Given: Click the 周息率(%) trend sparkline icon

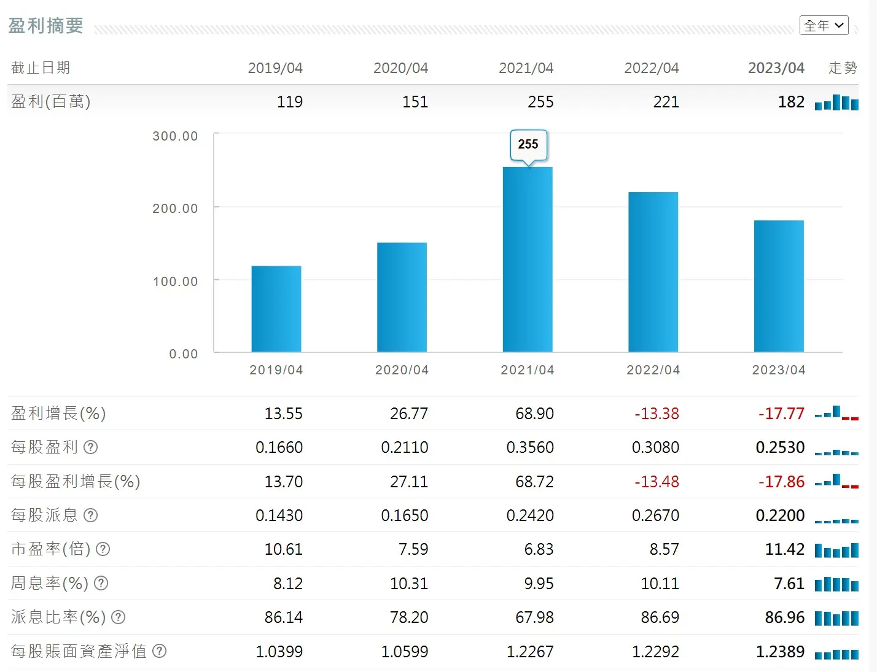Looking at the screenshot, I should (836, 584).
